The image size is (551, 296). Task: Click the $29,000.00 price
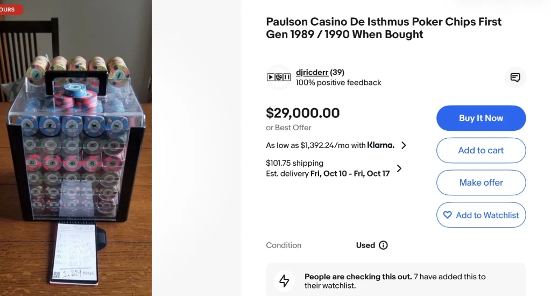(x=302, y=113)
